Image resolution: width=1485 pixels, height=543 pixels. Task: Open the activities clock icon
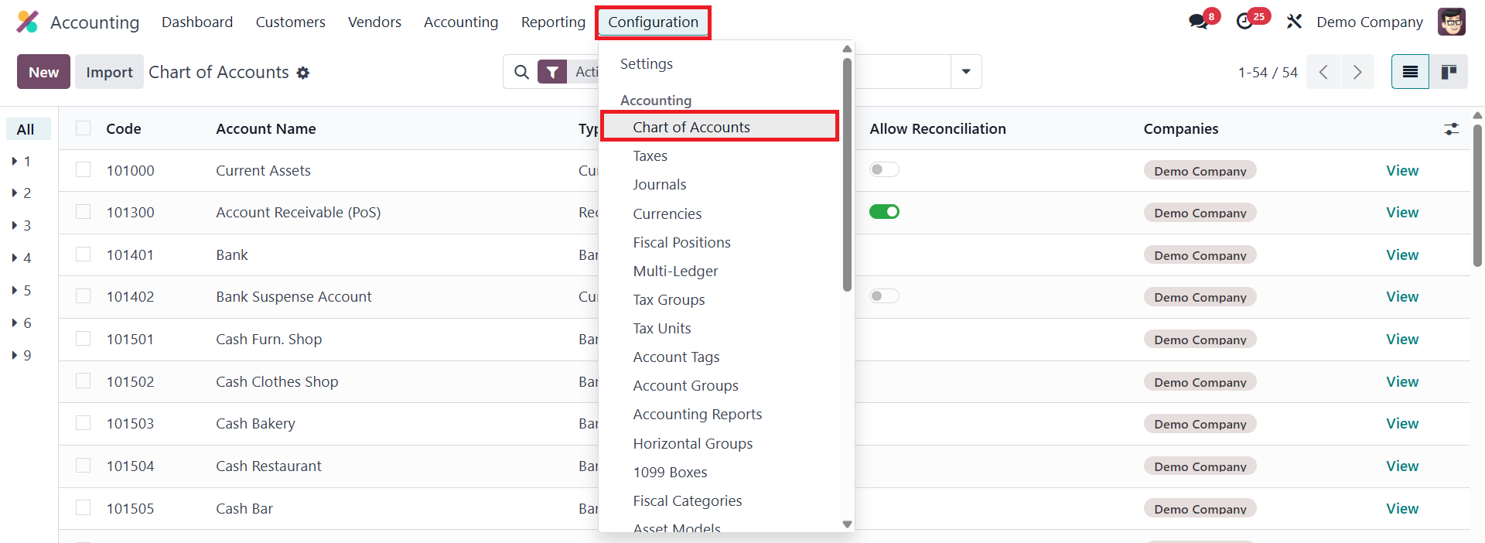tap(1244, 22)
